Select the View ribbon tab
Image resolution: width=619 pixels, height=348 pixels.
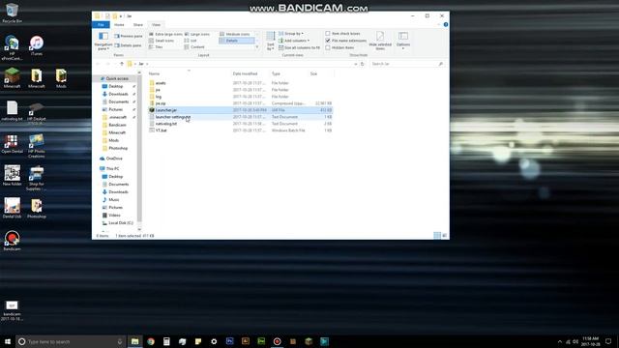(x=157, y=25)
